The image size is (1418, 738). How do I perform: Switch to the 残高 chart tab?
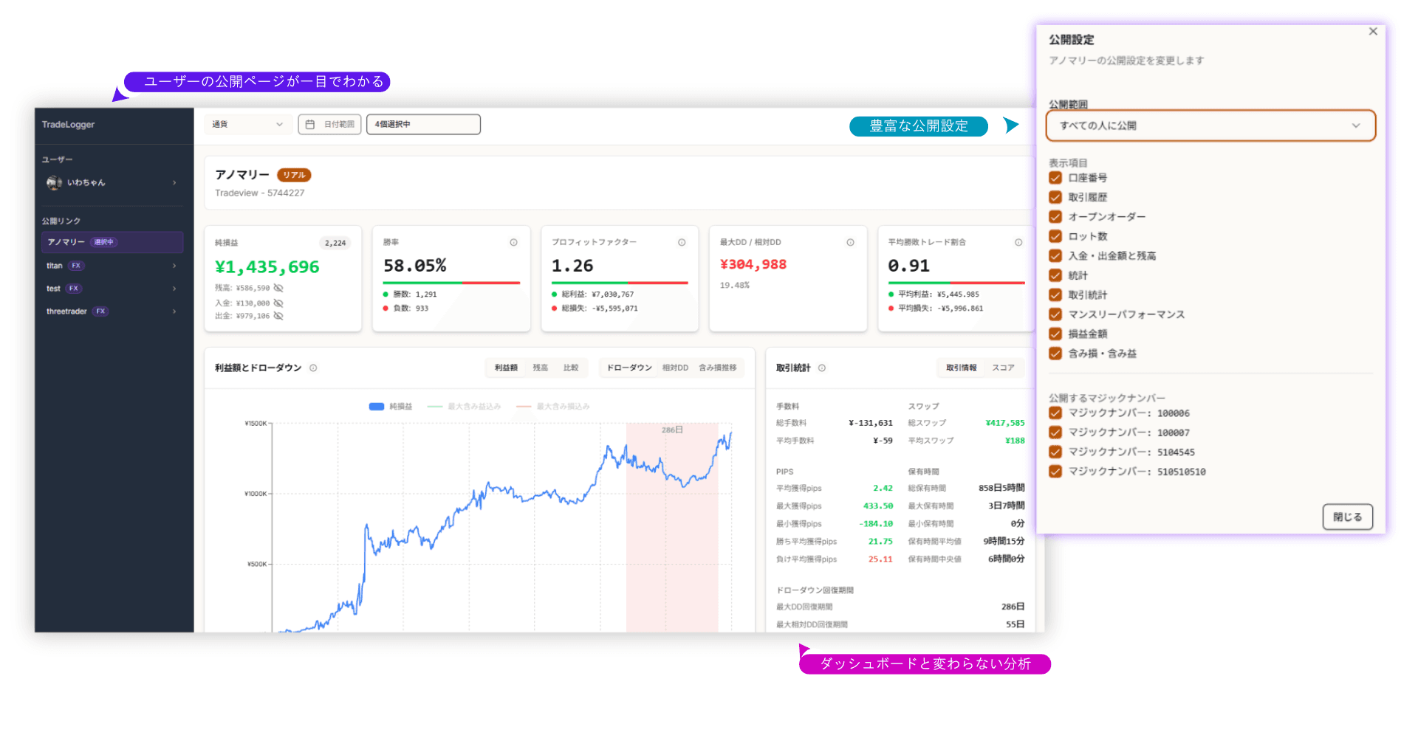541,368
